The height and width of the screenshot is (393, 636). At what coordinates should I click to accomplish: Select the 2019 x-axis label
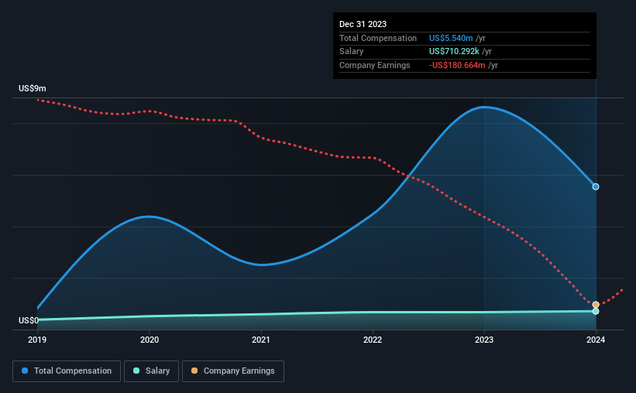click(37, 340)
